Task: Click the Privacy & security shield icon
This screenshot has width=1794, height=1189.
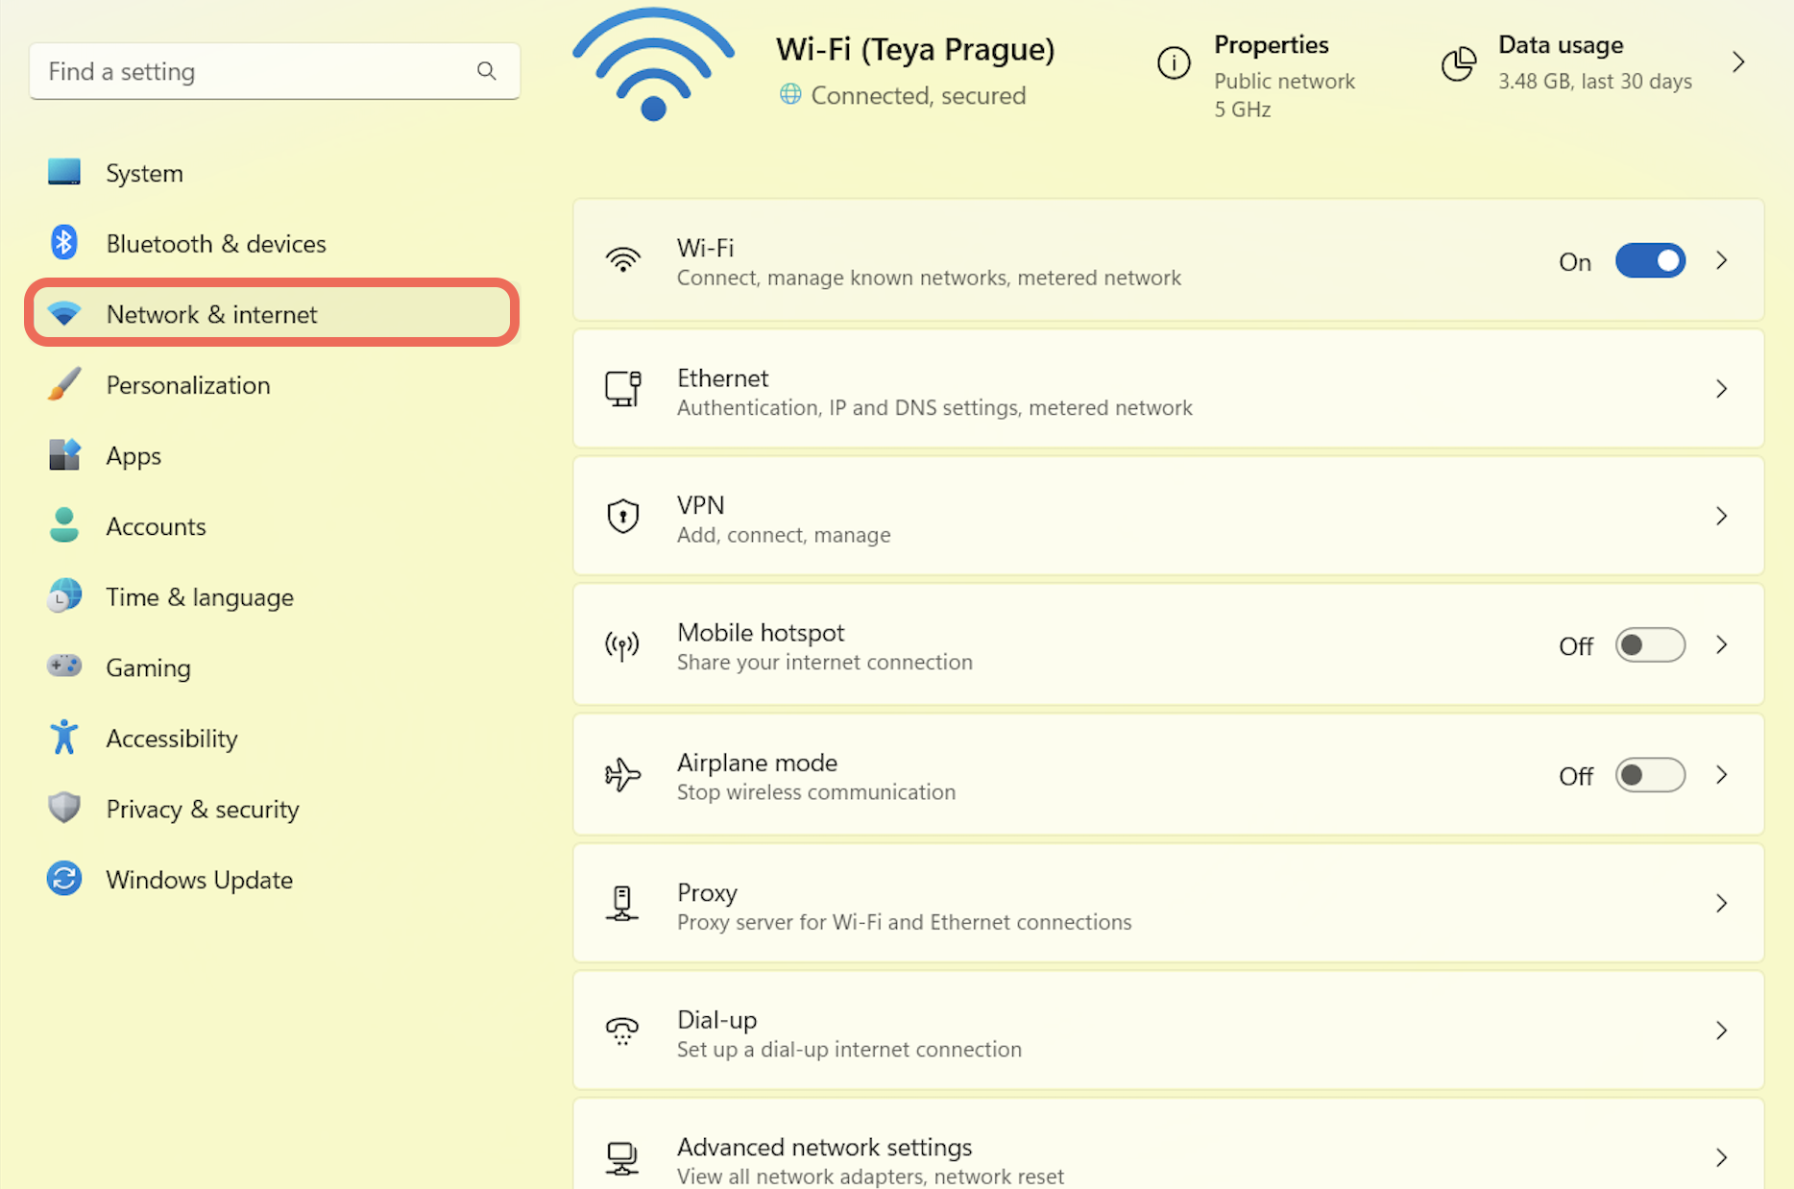Action: tap(64, 809)
